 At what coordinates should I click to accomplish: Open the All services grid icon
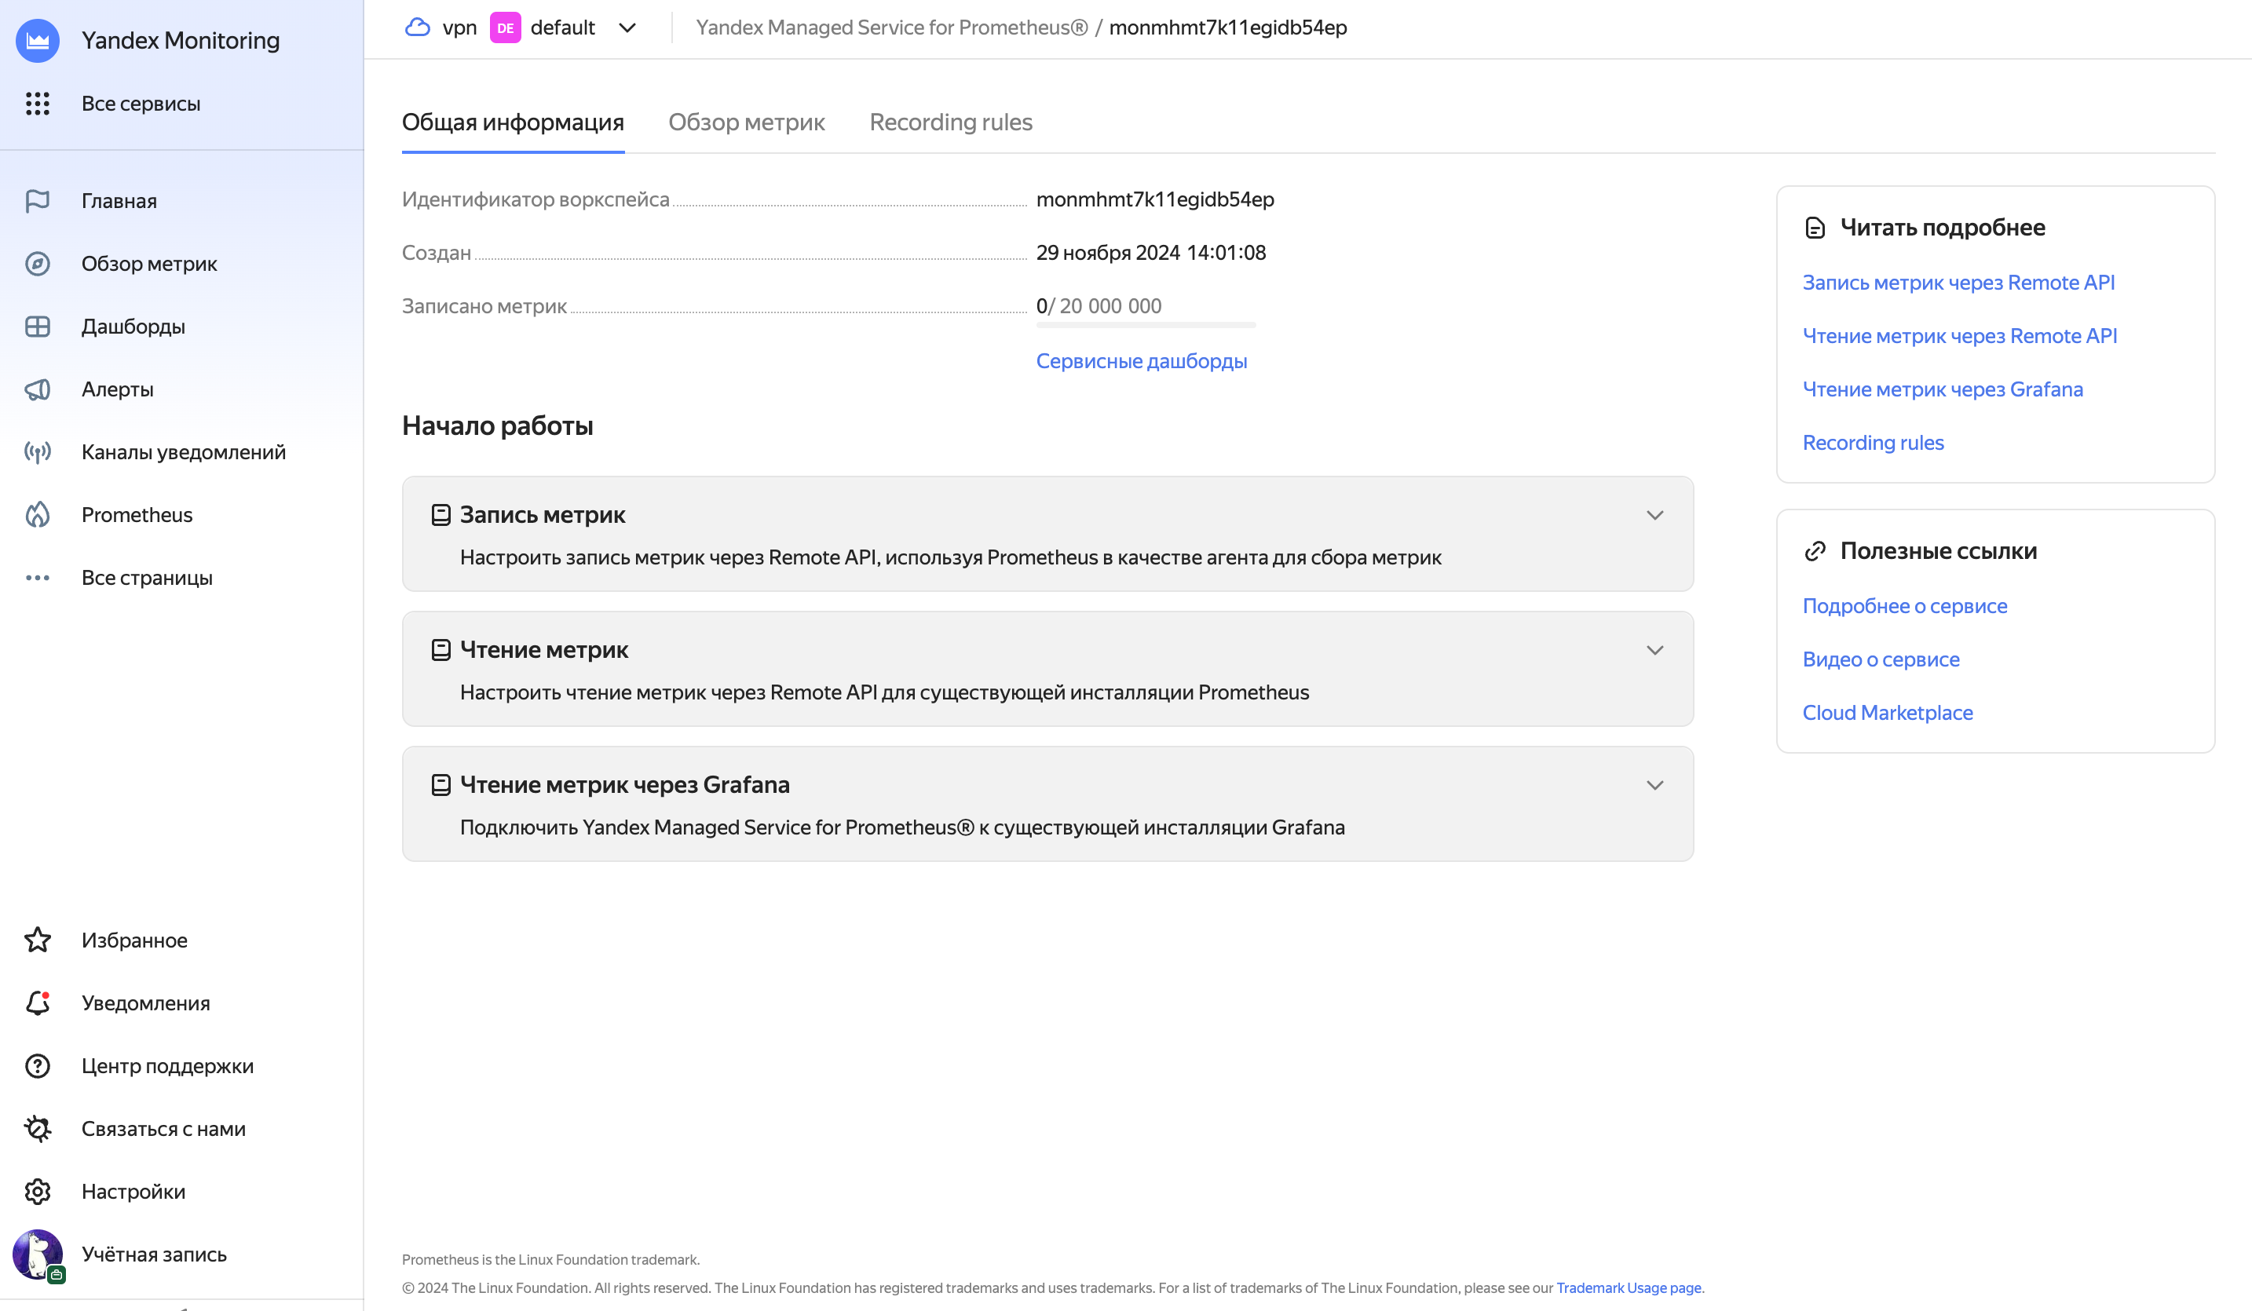click(38, 104)
